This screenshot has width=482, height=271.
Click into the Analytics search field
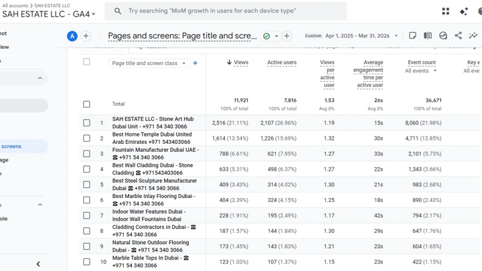click(x=226, y=11)
